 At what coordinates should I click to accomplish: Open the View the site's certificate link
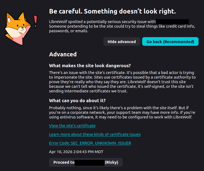[x=72, y=126]
